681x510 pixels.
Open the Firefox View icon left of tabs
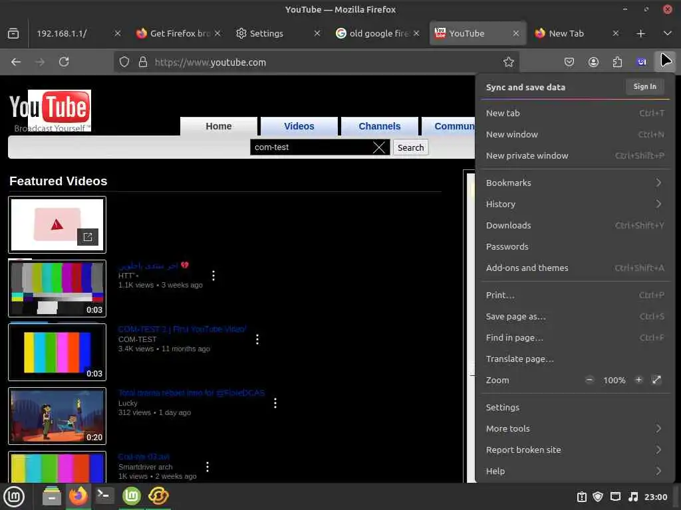pyautogui.click(x=13, y=33)
